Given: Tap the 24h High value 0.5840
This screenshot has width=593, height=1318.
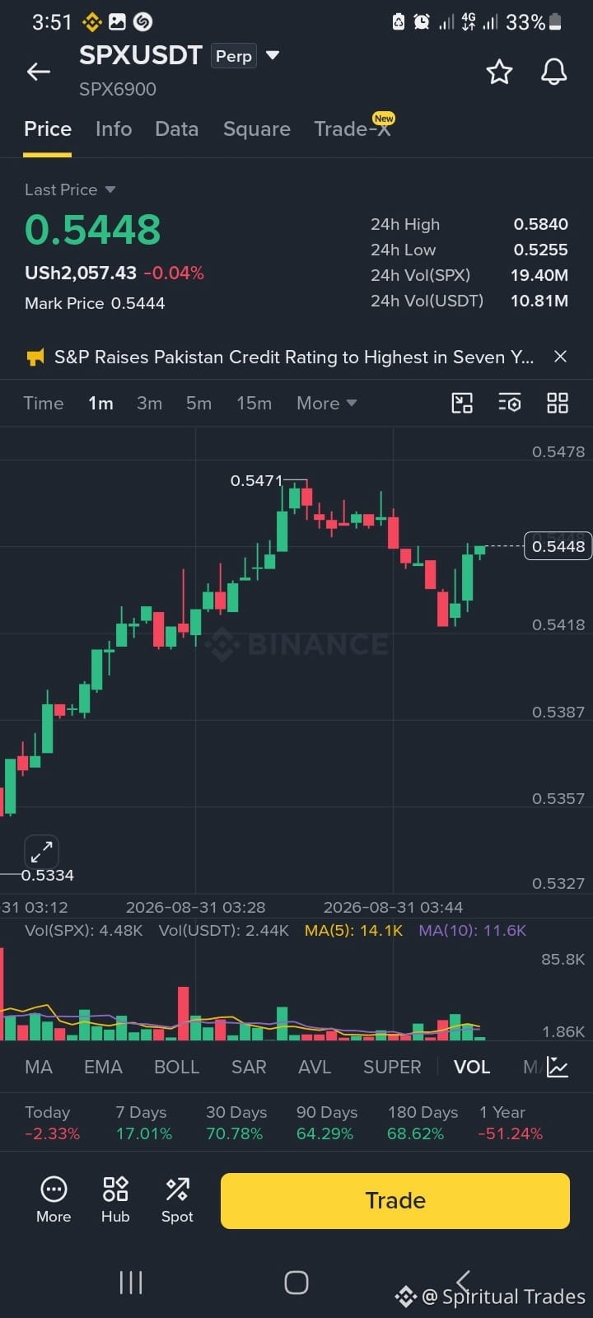Looking at the screenshot, I should (540, 224).
